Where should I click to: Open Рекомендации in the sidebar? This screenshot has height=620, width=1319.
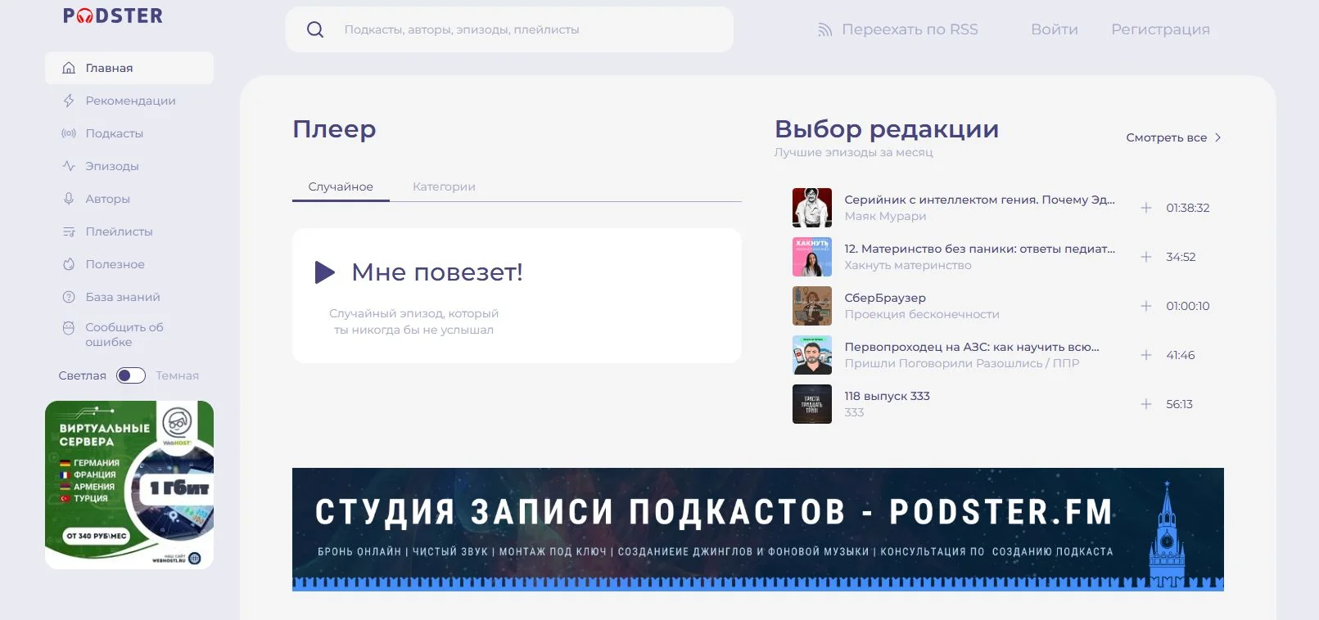tap(129, 101)
